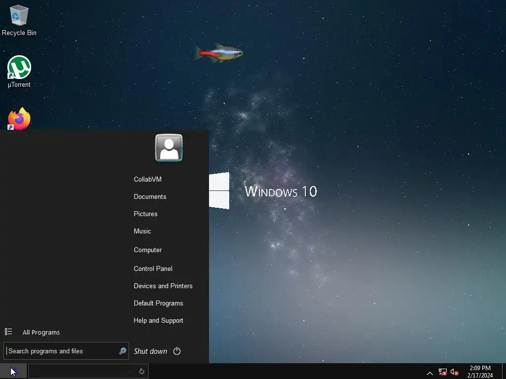Open the taskbar address dropdown arrow
506x379 pixels.
(x=130, y=371)
